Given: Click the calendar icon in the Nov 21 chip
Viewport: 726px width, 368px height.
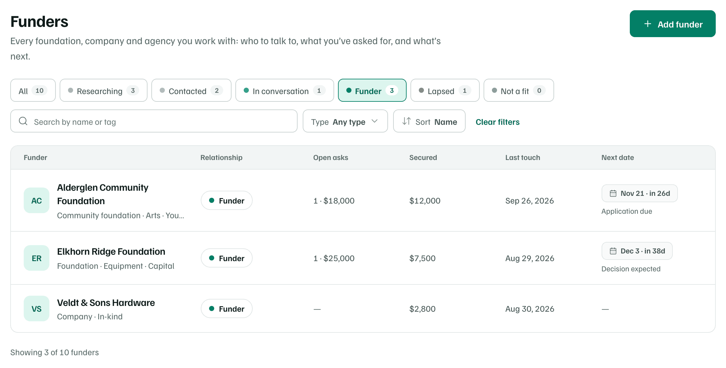Looking at the screenshot, I should [x=613, y=193].
